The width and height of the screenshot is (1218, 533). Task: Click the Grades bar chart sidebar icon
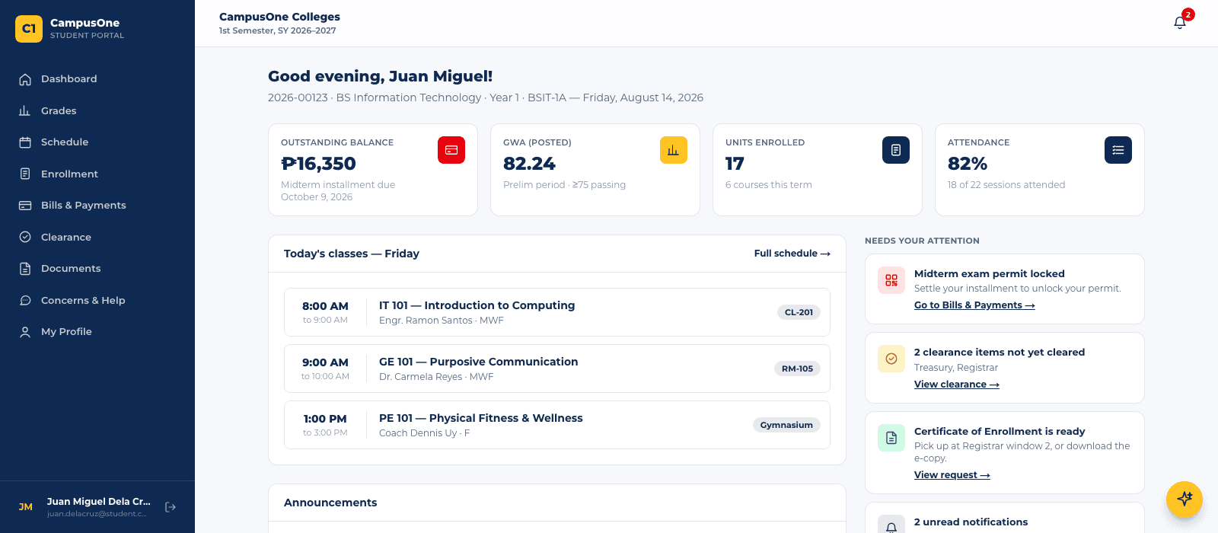25,110
